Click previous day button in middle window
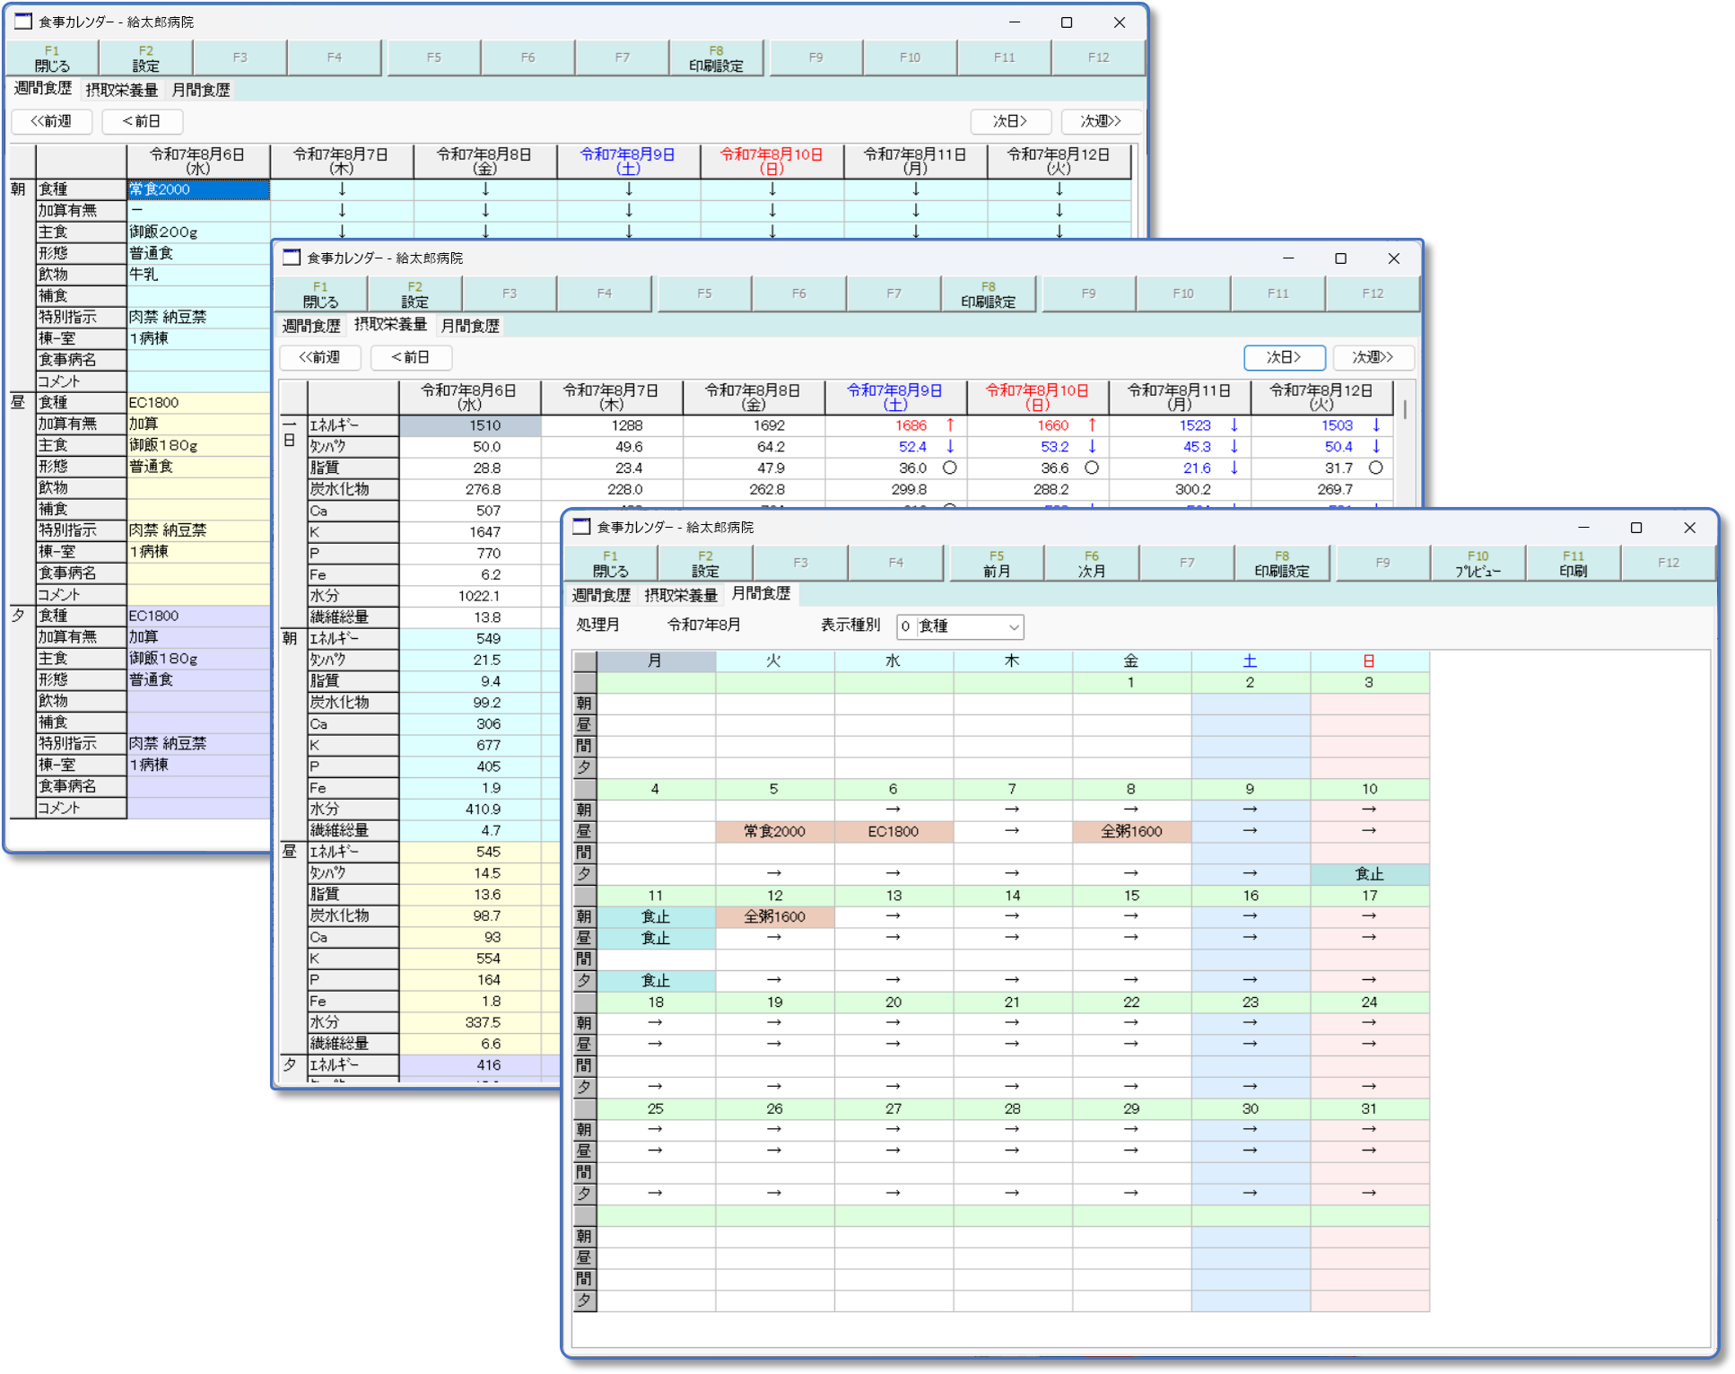The width and height of the screenshot is (1735, 1374). (x=411, y=357)
